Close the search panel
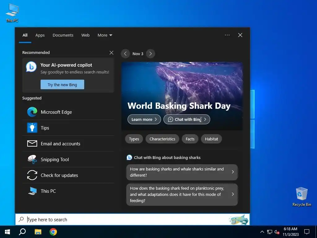The height and width of the screenshot is (238, 317). pos(240,35)
